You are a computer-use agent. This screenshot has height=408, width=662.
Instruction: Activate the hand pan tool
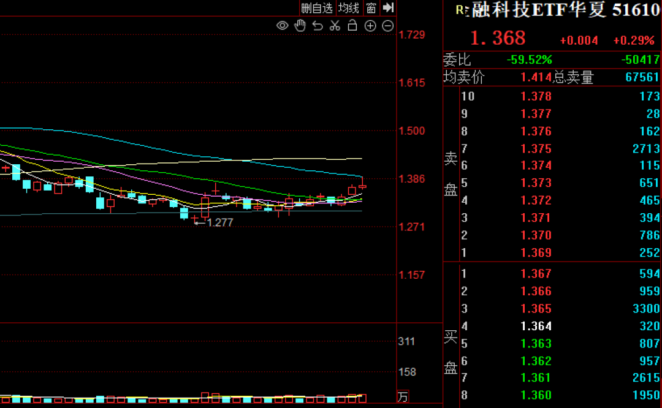point(300,26)
